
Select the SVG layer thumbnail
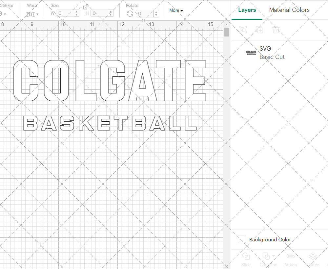click(x=251, y=52)
